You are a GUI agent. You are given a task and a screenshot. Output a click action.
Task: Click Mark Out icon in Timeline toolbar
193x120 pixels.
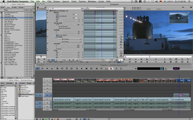[x=82, y=69]
